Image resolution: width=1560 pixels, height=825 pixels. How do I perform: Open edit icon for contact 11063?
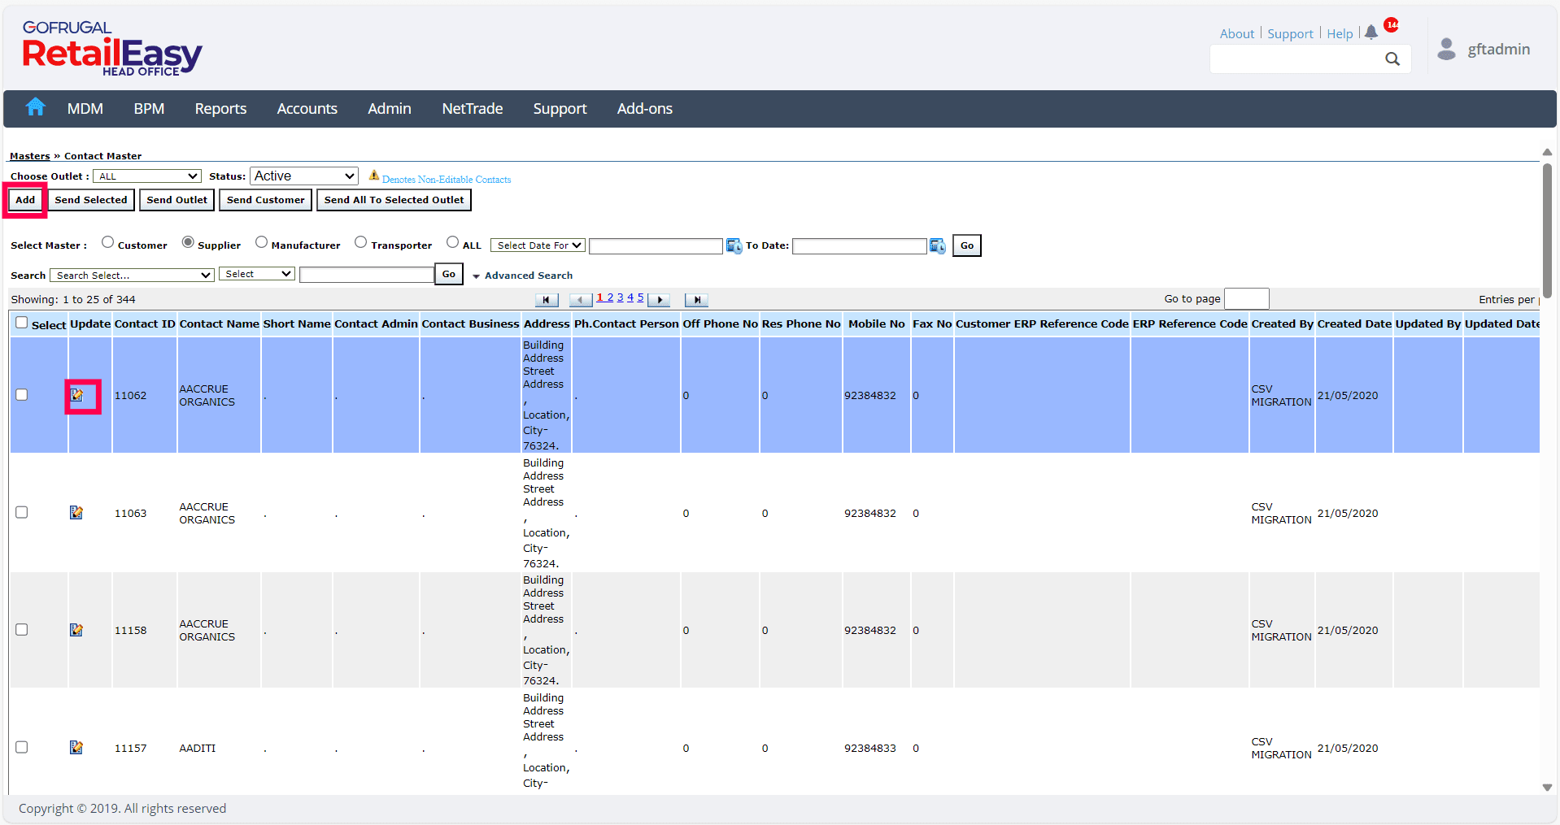(x=76, y=513)
